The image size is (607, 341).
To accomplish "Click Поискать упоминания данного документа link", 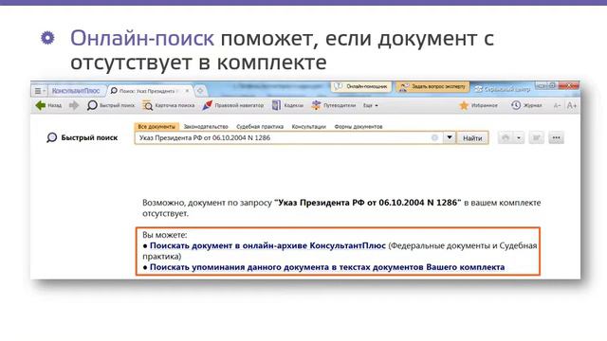I will pos(327,267).
